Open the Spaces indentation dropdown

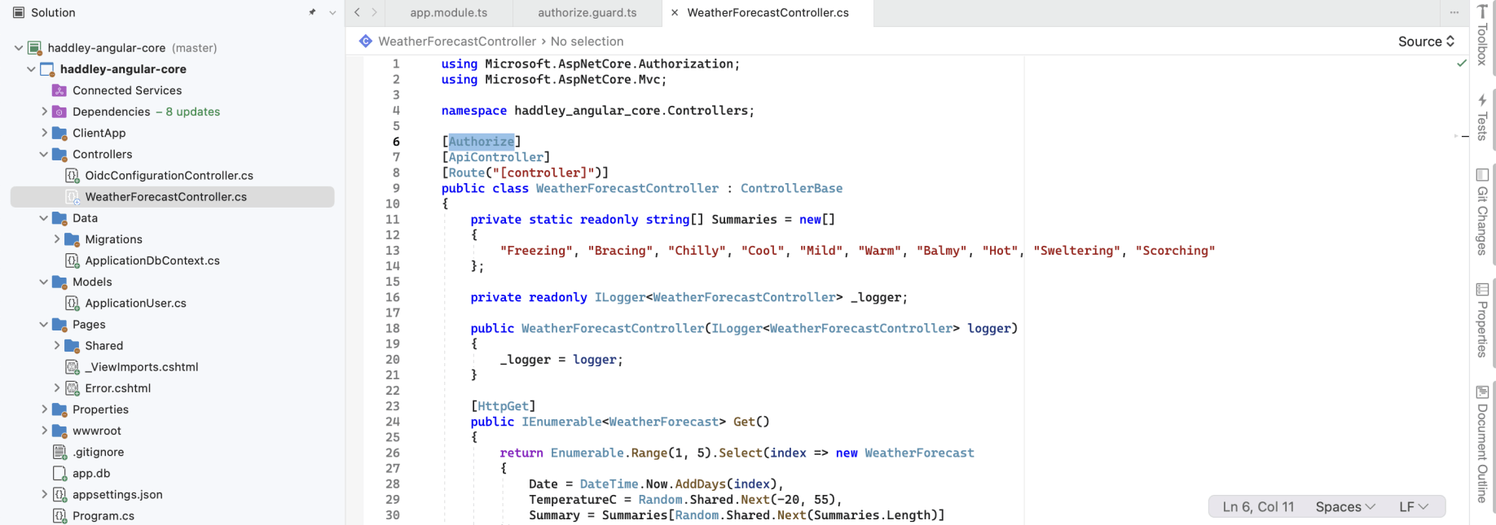pos(1345,506)
